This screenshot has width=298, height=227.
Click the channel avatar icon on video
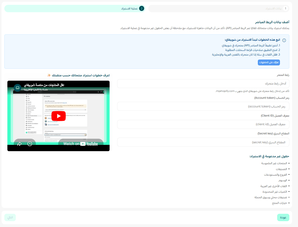(18, 88)
